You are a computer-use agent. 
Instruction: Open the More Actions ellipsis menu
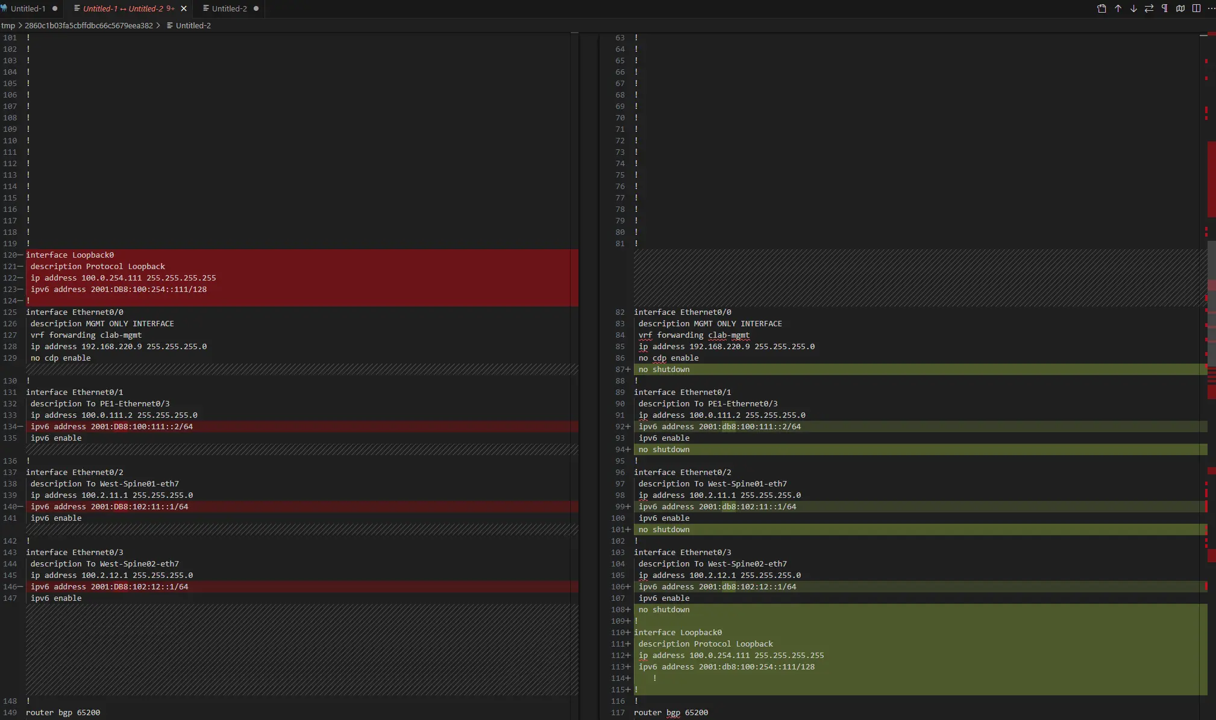pyautogui.click(x=1211, y=8)
